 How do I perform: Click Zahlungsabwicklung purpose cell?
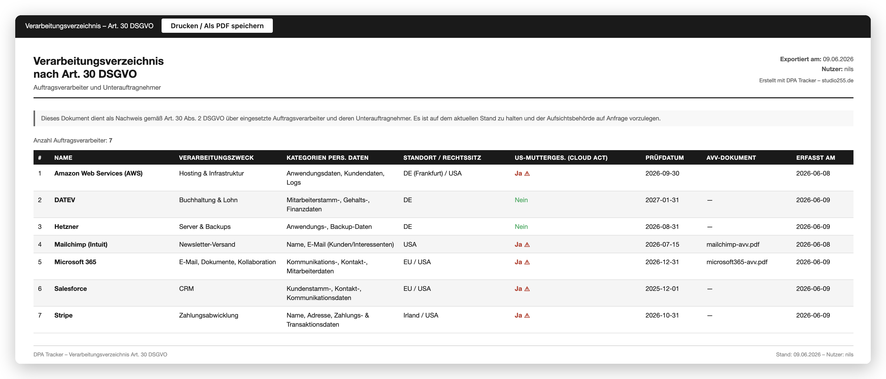209,315
